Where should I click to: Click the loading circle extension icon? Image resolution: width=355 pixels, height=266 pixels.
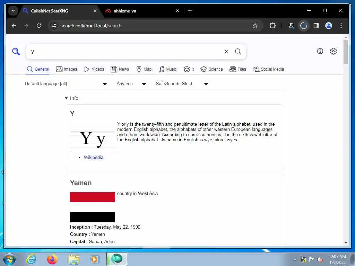coord(304,26)
